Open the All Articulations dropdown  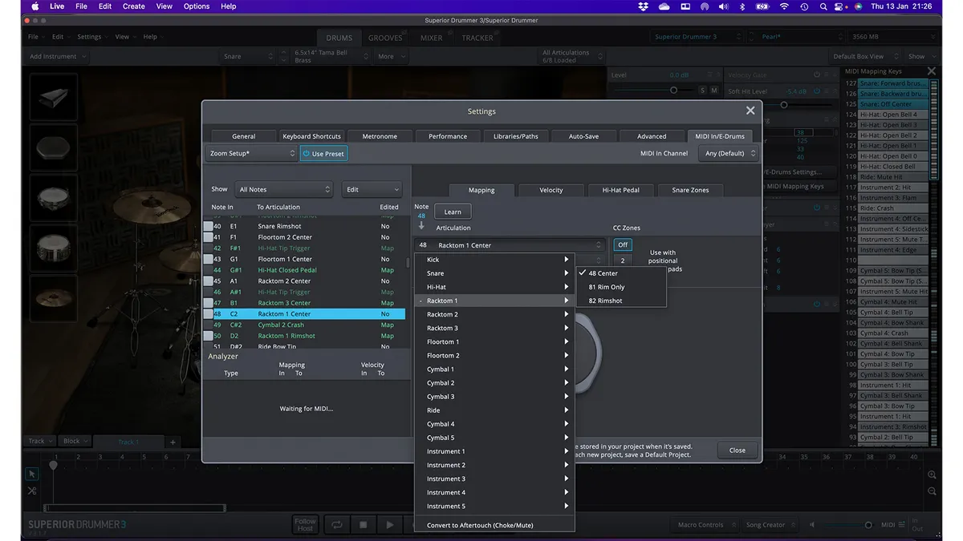point(571,57)
